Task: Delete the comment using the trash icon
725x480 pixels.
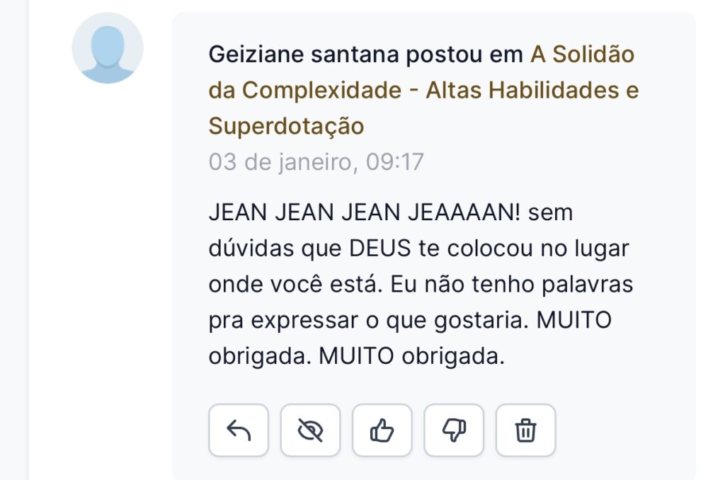Action: (525, 430)
